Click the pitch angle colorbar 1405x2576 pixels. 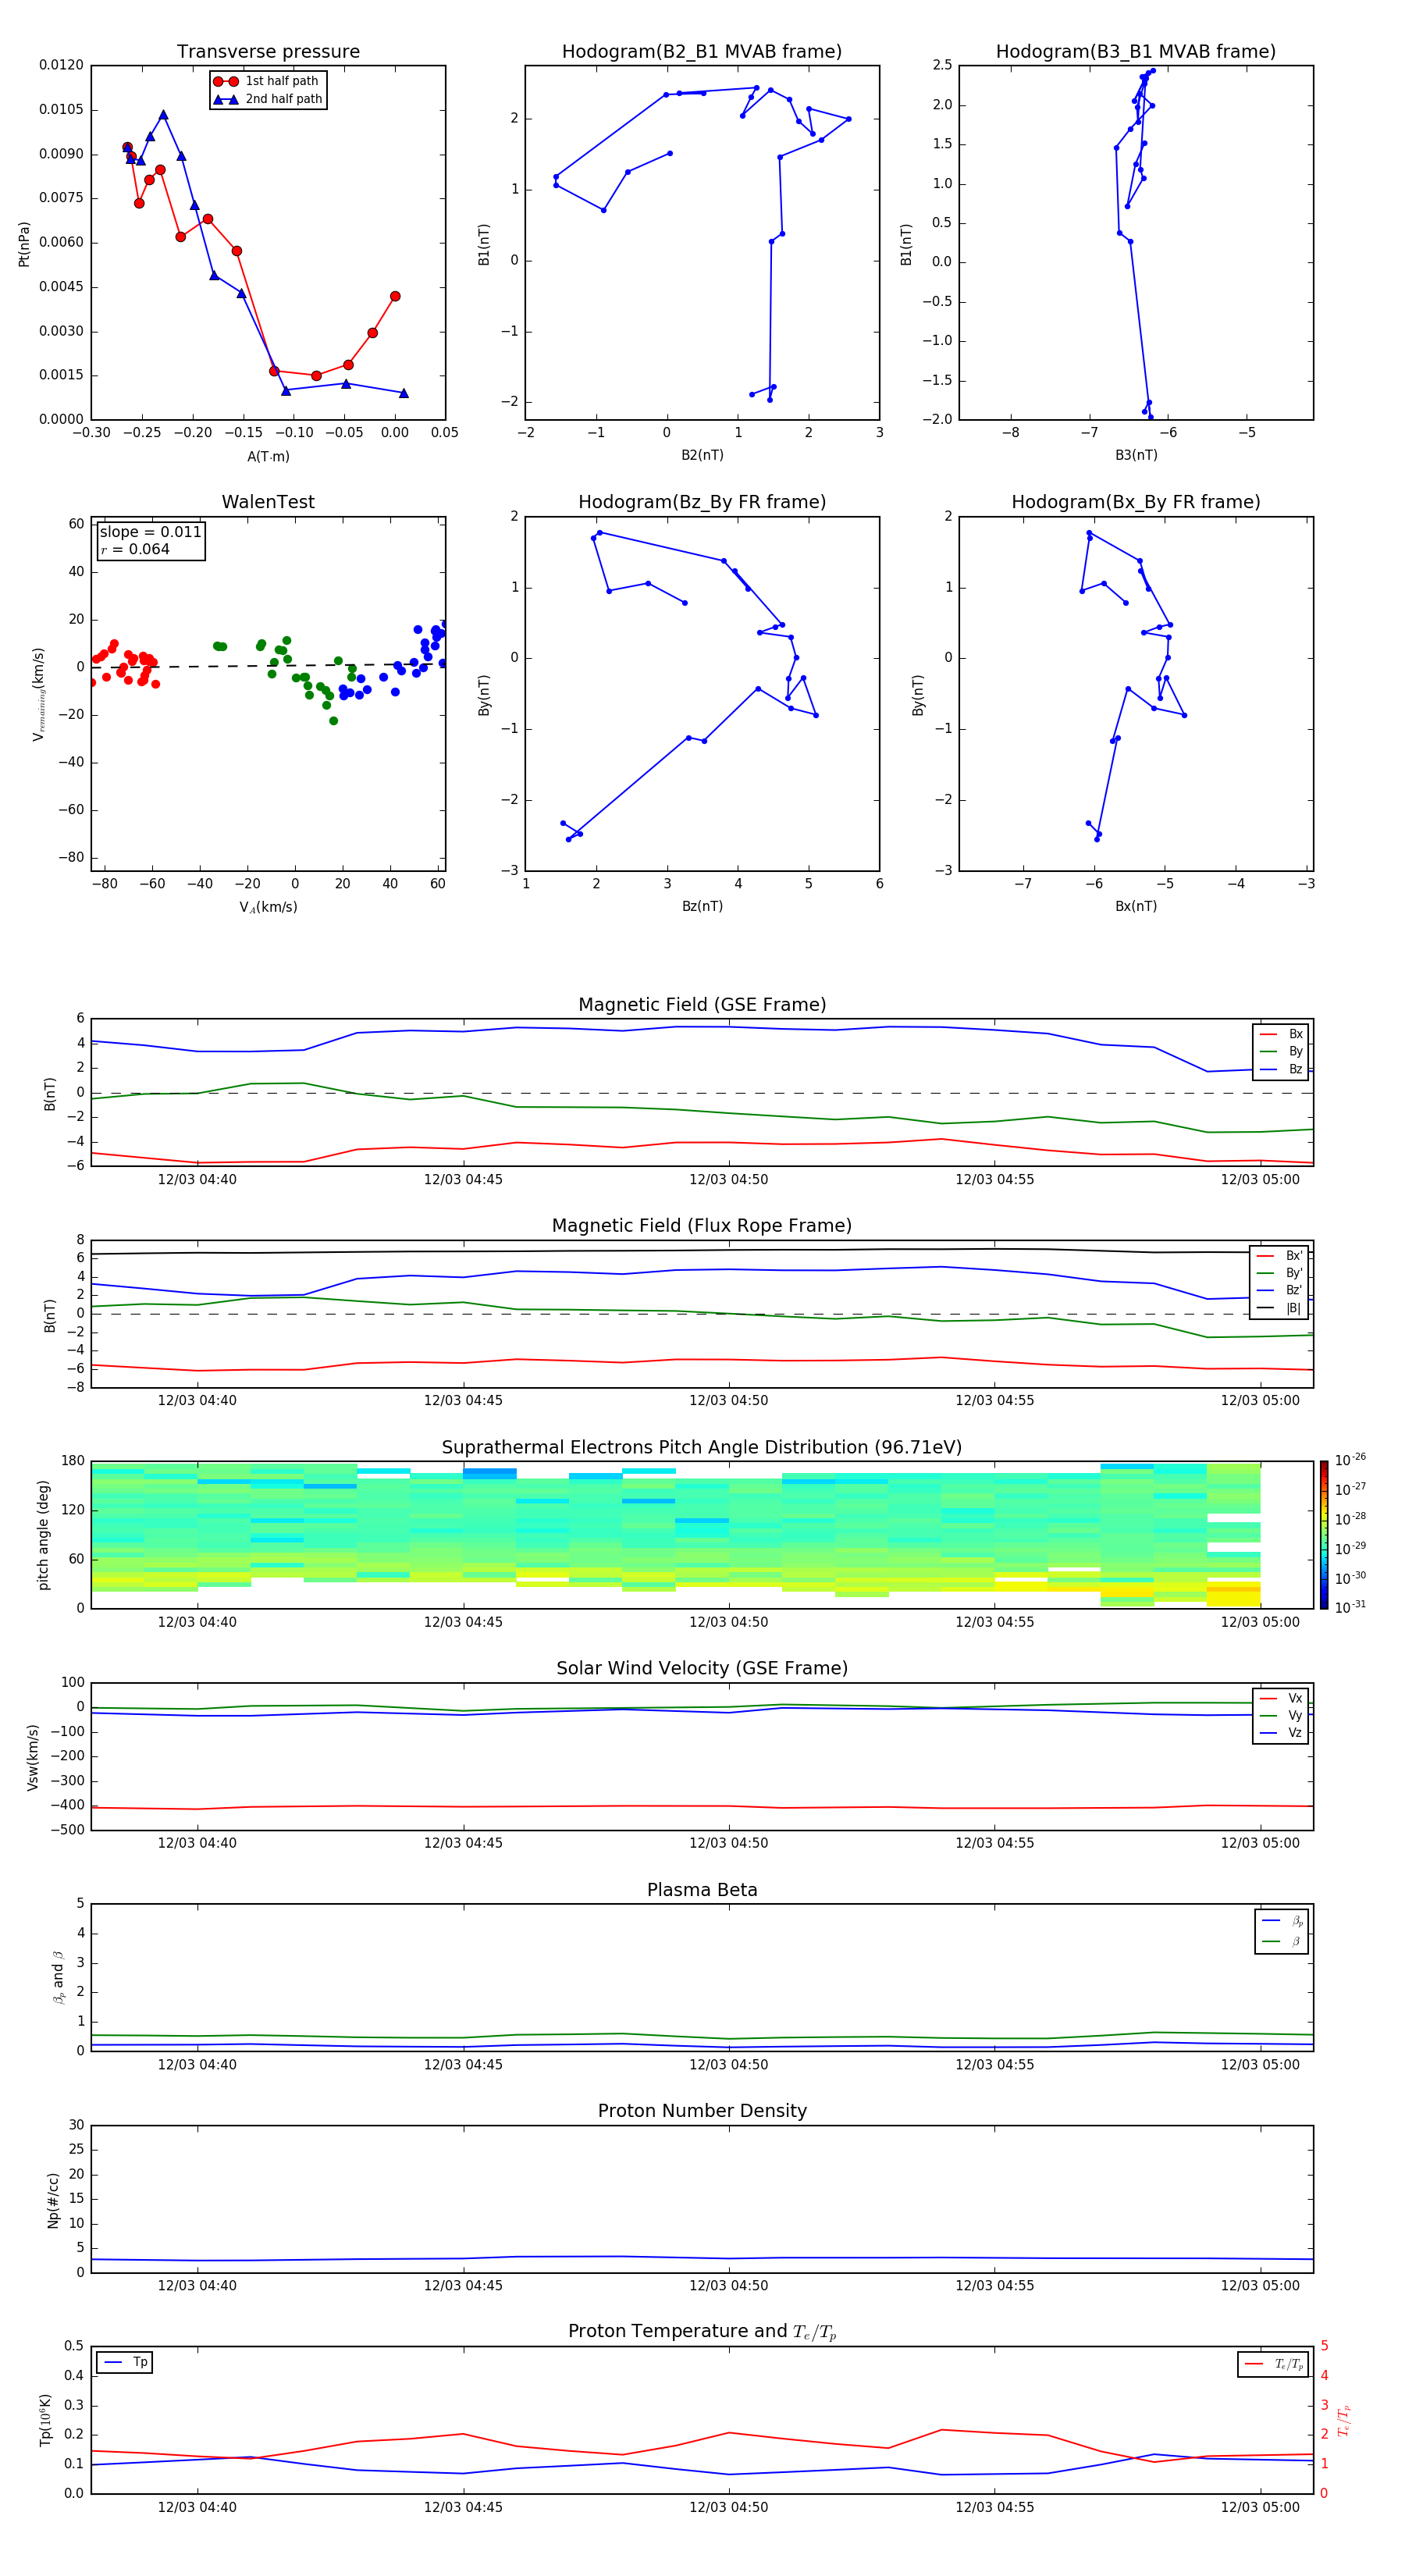tap(1324, 1535)
